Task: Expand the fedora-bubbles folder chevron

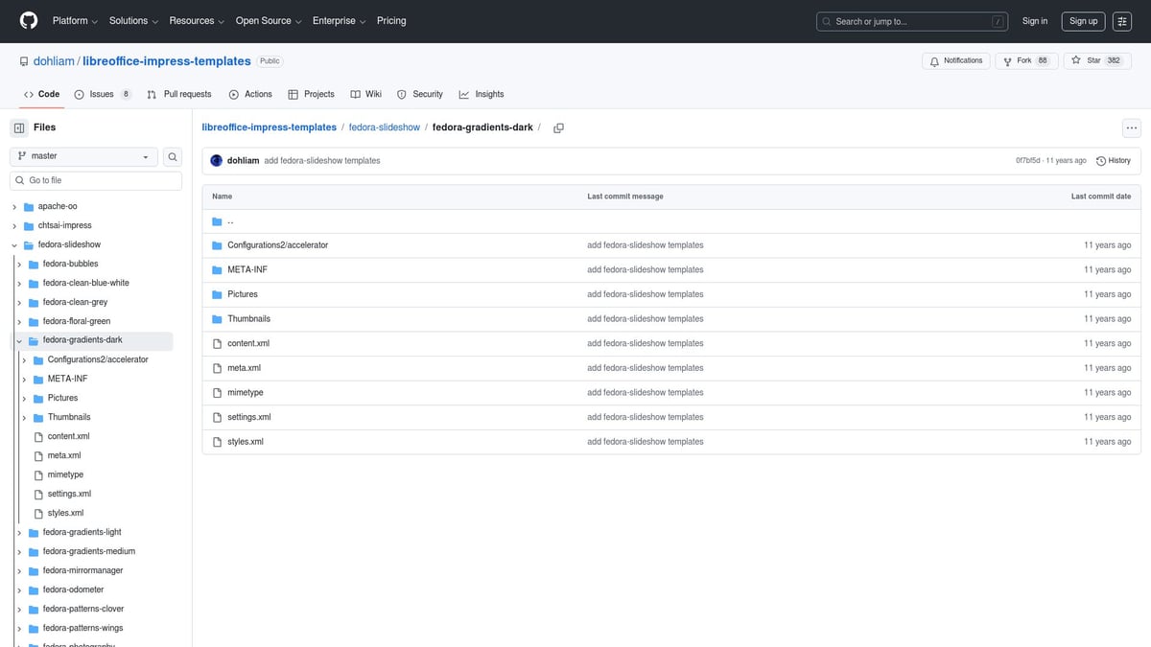Action: 19,265
